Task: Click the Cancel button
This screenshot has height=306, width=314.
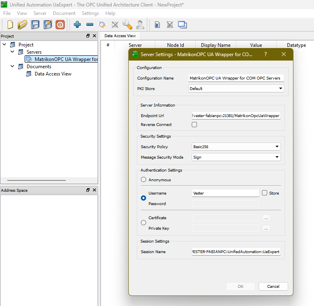Action: (273, 286)
